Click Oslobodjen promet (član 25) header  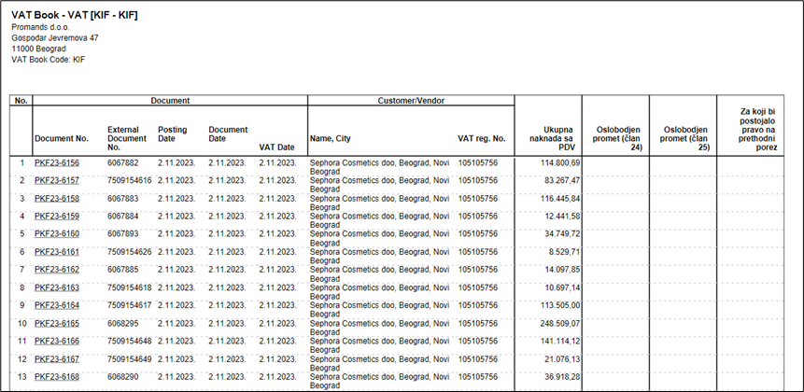coord(684,138)
